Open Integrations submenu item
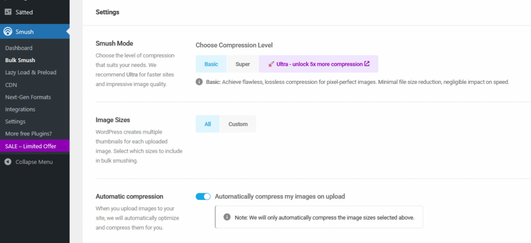 [20, 109]
